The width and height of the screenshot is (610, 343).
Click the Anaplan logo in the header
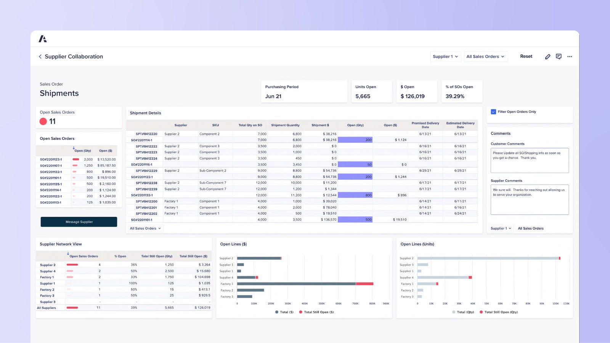(x=43, y=38)
